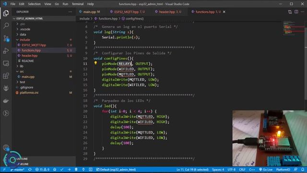Screen dimensions: 307x173
Task: Switch environment Default (esp32_admin_html)
Action: 116,170
